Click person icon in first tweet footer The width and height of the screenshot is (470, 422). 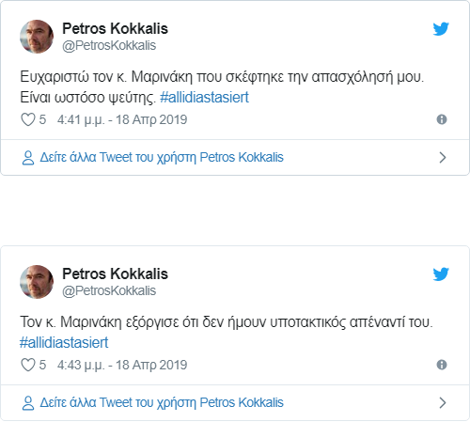pos(28,158)
